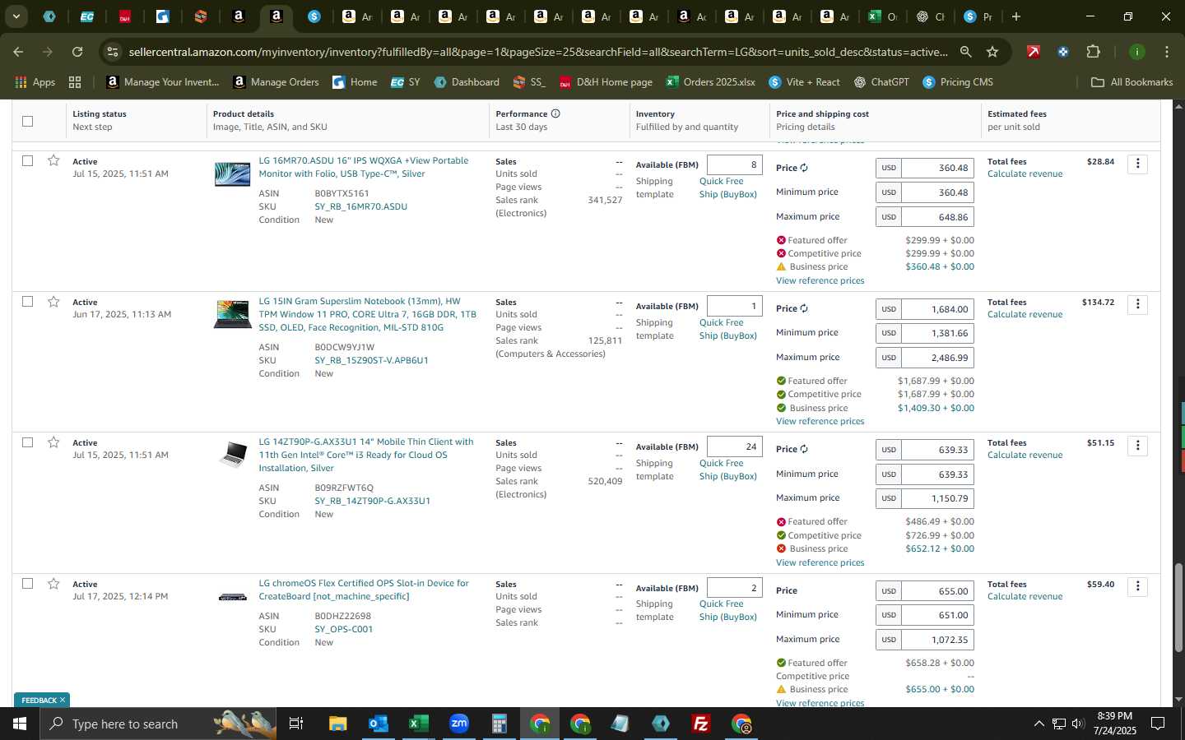Screen dimensions: 1185x740
Task: Click the Windows search box
Action: (159, 724)
